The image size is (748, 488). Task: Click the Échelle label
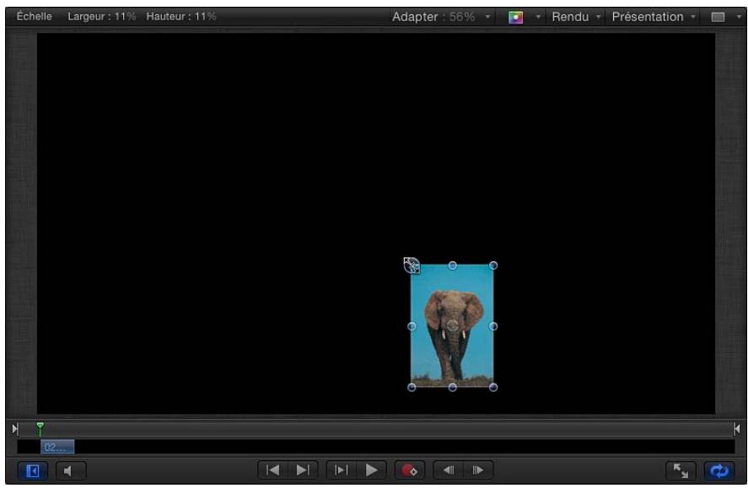click(35, 16)
